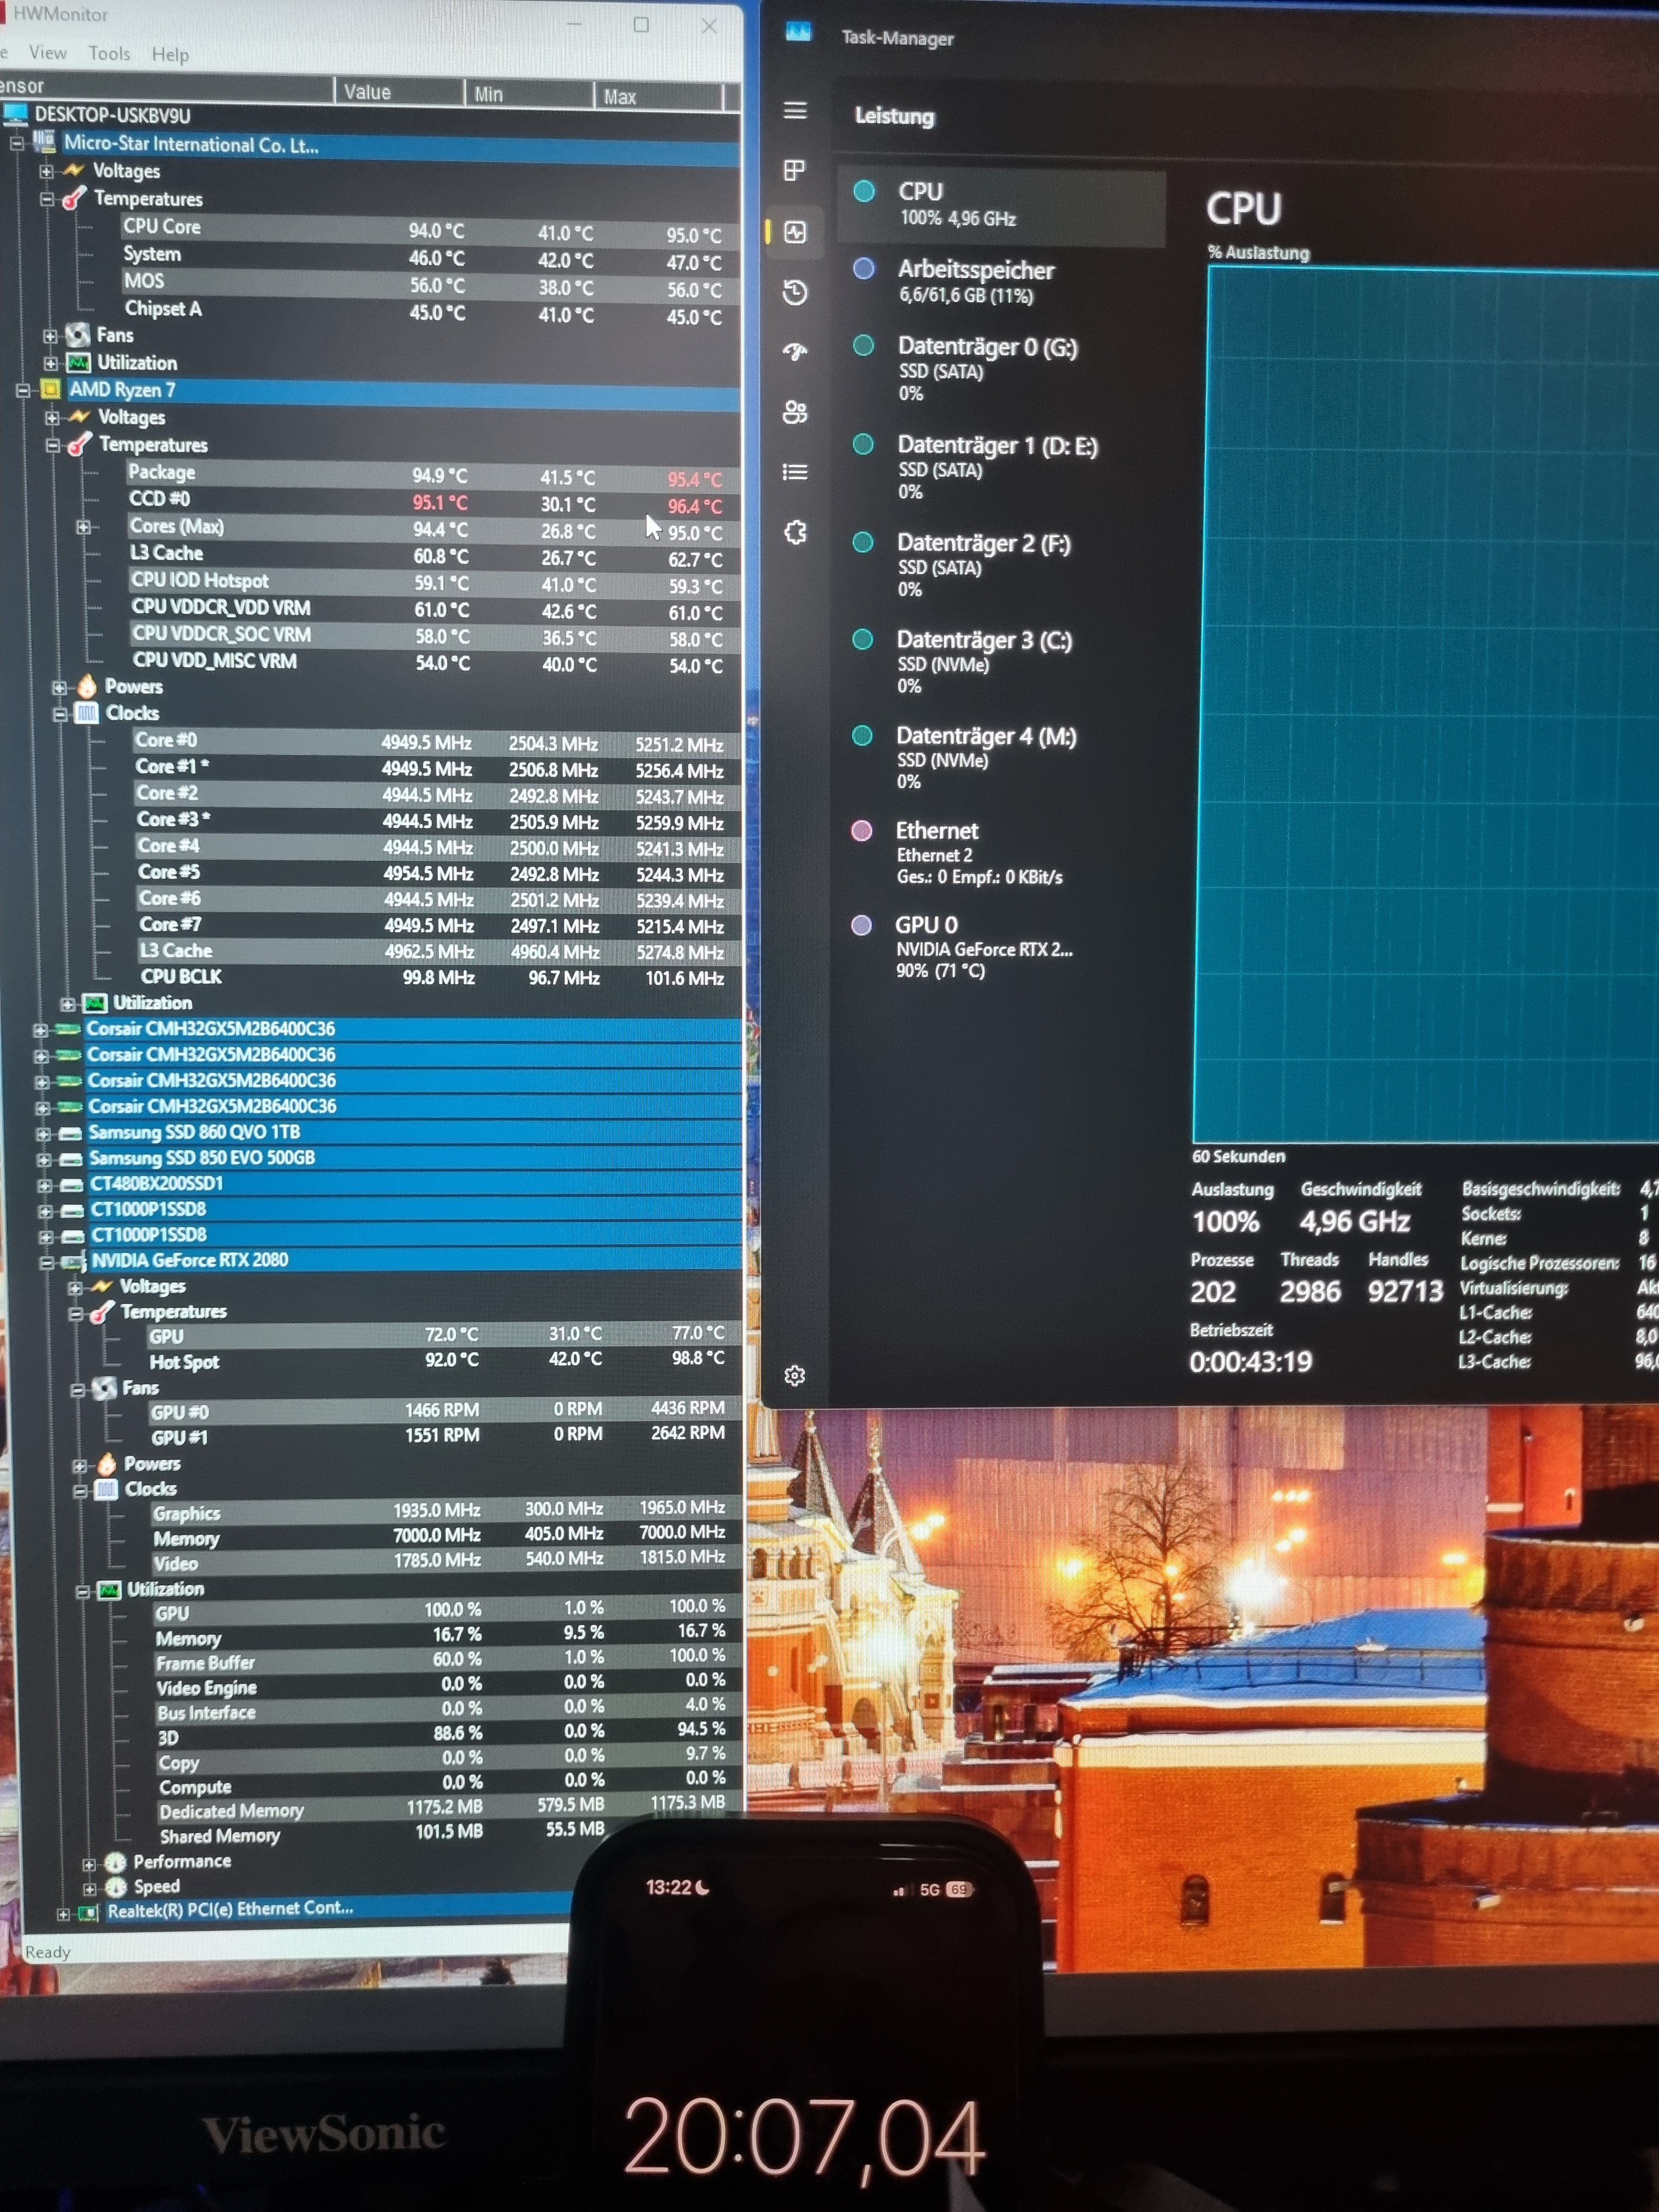Open the Tools menu in HWMonitor

pos(109,54)
